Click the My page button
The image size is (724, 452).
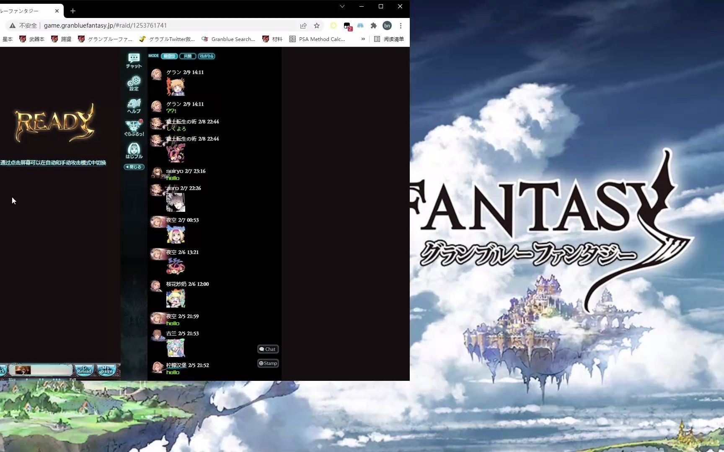point(106,370)
